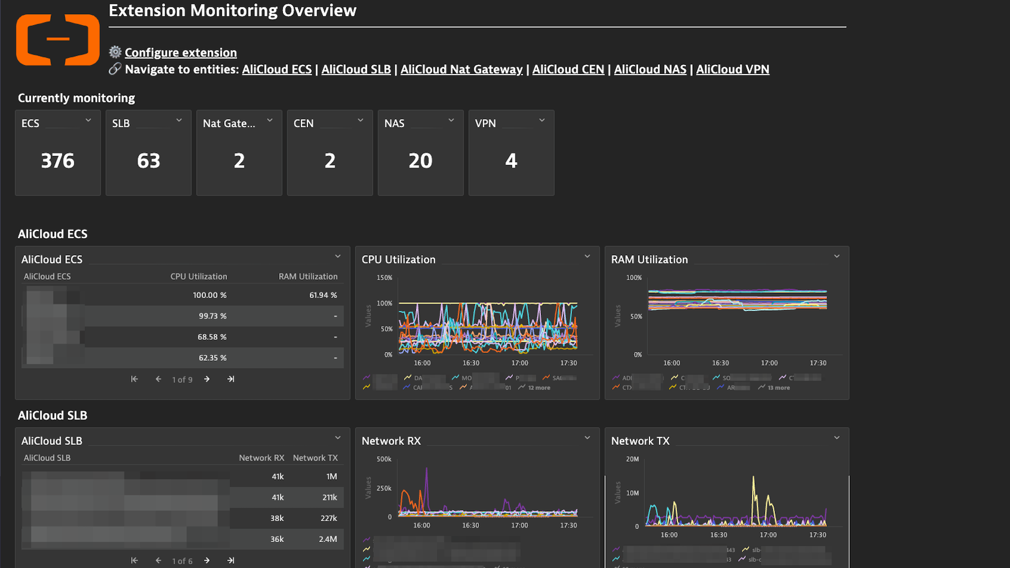This screenshot has width=1010, height=568.
Task: Click previous page arrow in AliCloud SLB table
Action: 158,560
